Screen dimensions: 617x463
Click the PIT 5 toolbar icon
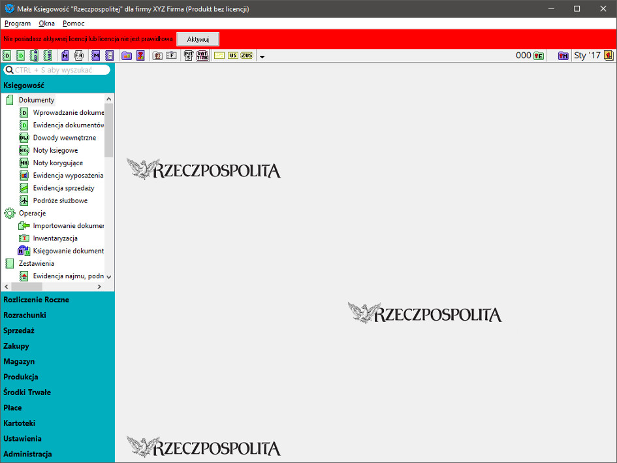coord(189,56)
